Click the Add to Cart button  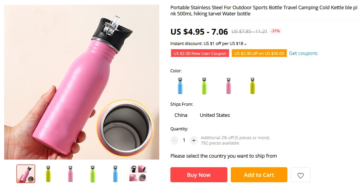259,175
